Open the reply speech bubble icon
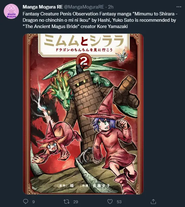The height and width of the screenshot is (207, 185). click(x=25, y=202)
